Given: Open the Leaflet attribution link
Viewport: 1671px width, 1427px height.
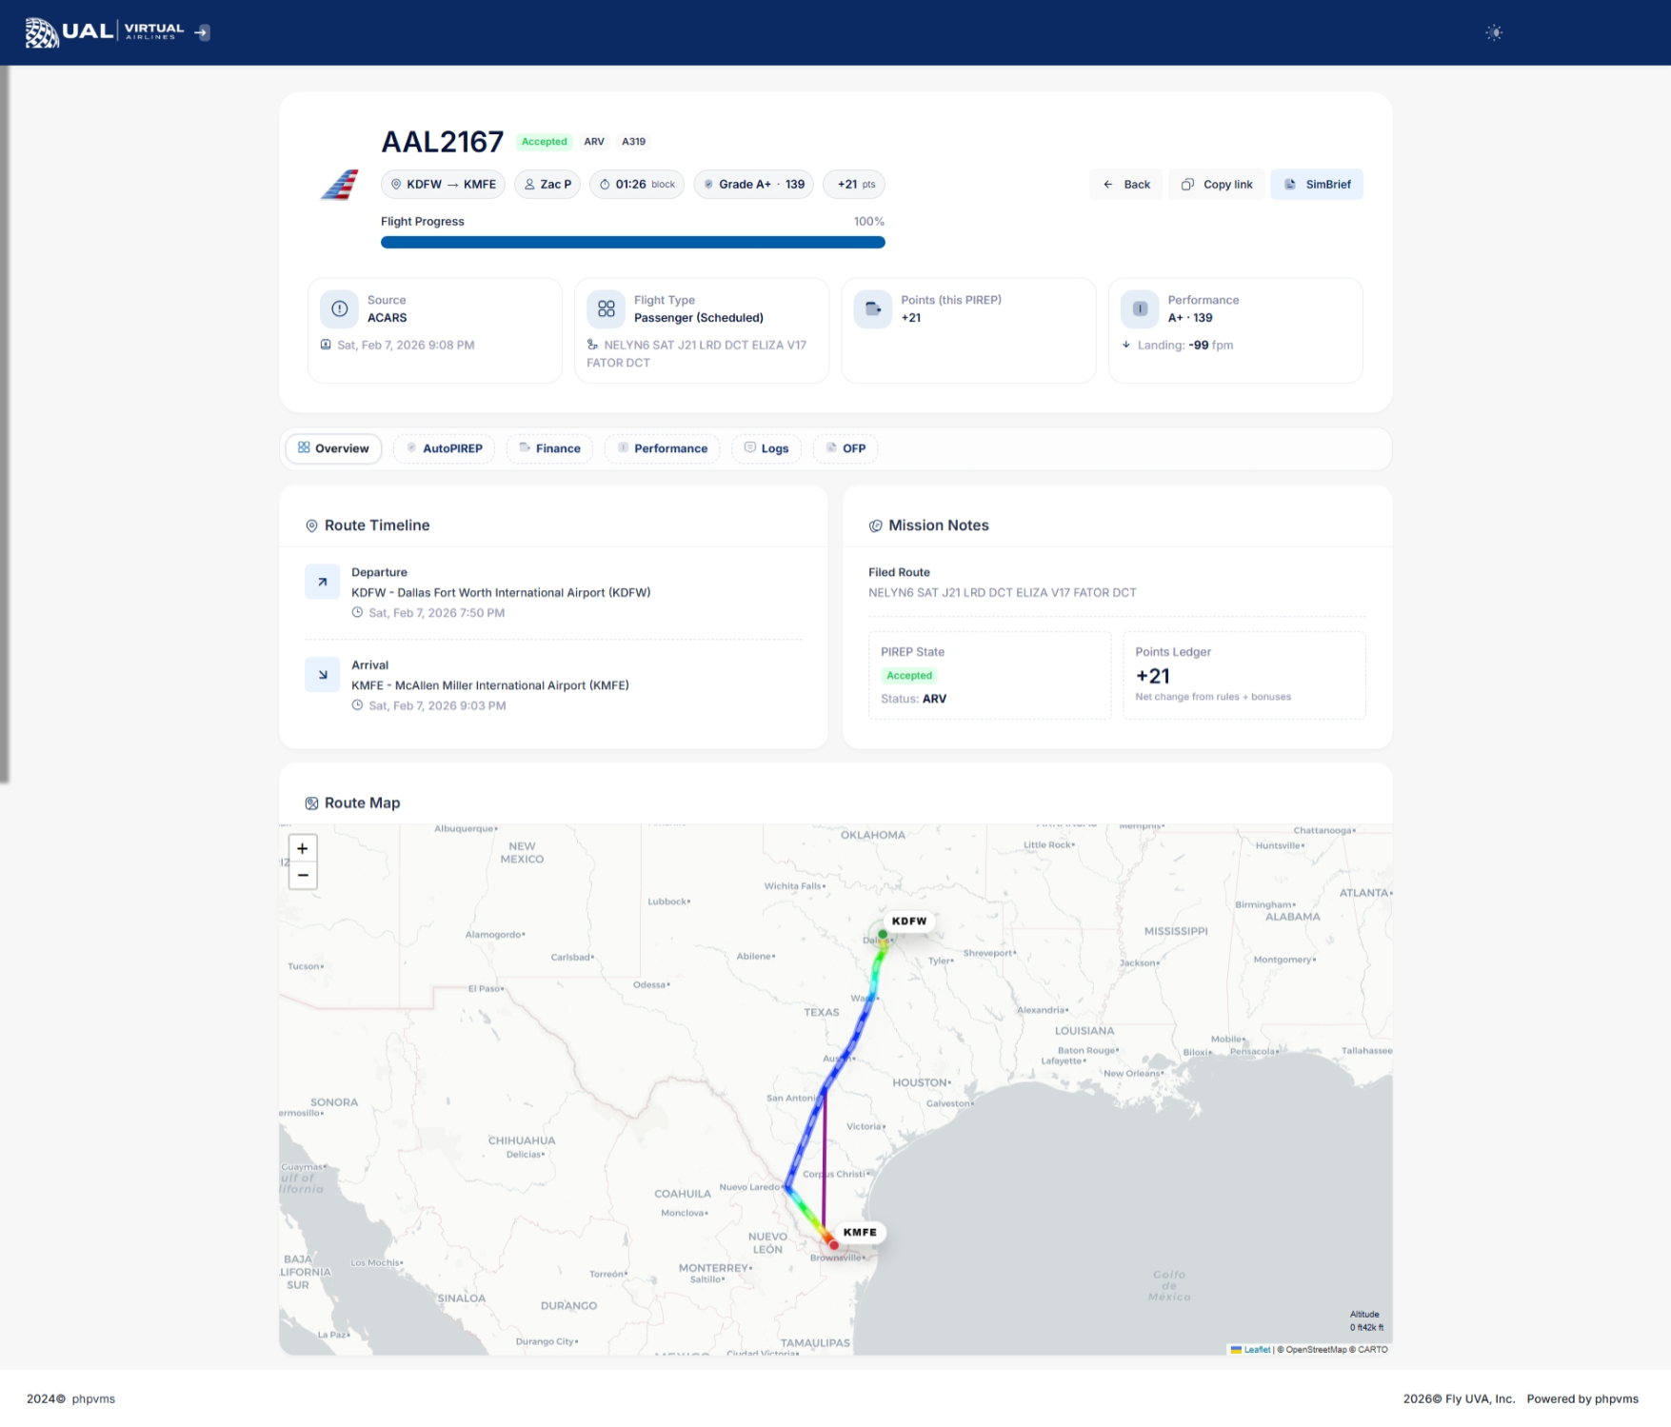Looking at the screenshot, I should click(1256, 1349).
